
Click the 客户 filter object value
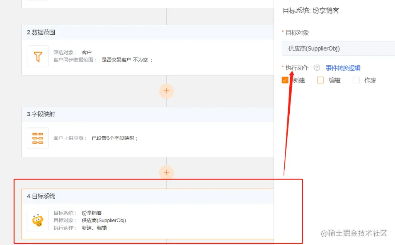coord(87,52)
